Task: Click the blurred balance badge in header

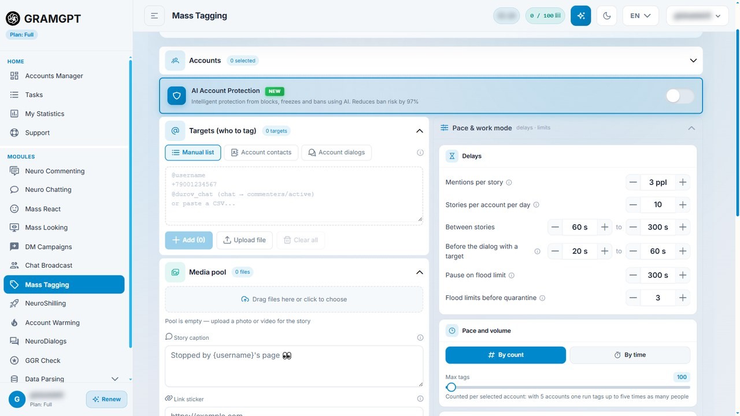Action: 506,16
